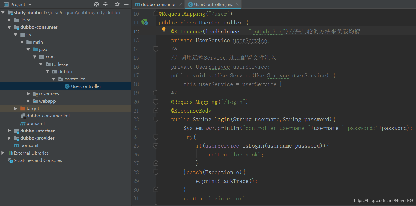Expand the webapp folder

28,101
